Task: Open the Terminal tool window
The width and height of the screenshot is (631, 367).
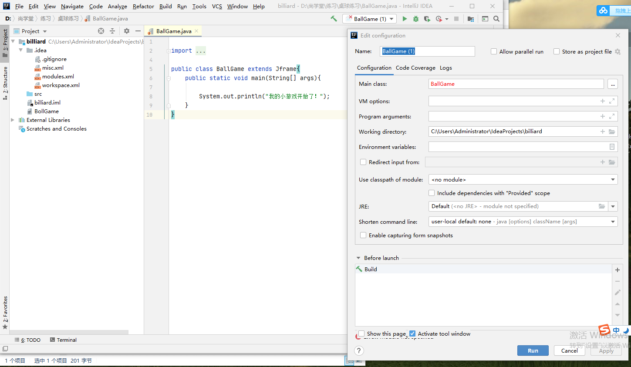Action: (x=63, y=340)
